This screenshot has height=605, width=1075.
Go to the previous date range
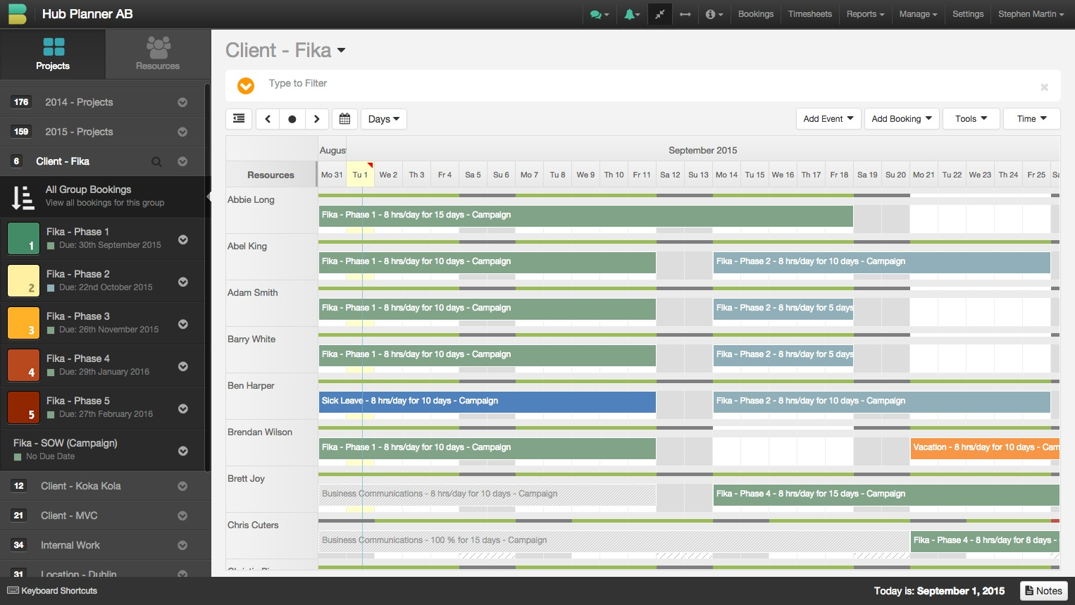pyautogui.click(x=268, y=119)
